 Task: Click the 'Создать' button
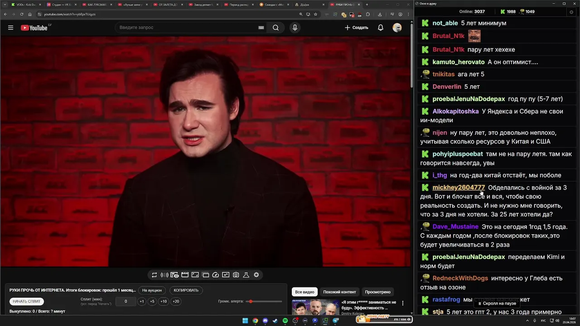[356, 28]
